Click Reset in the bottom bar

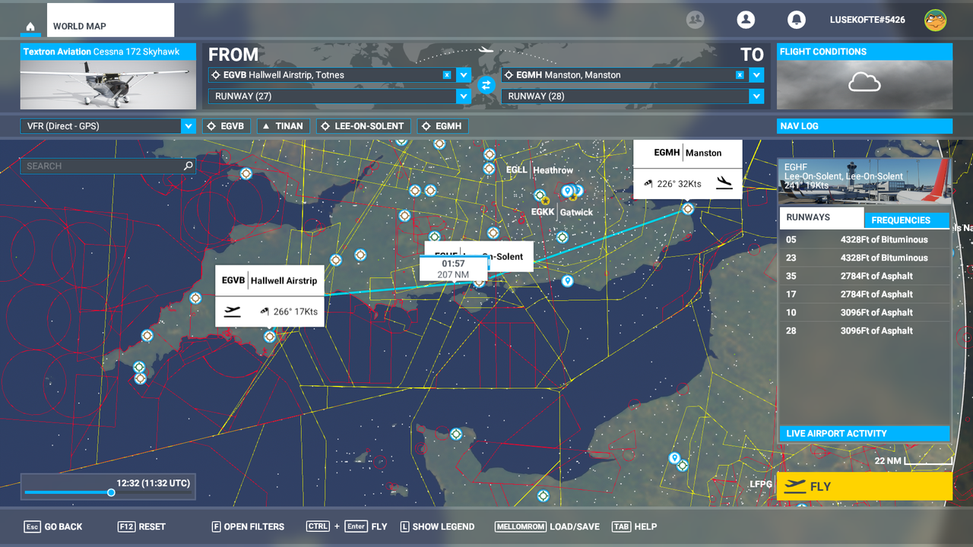141,526
